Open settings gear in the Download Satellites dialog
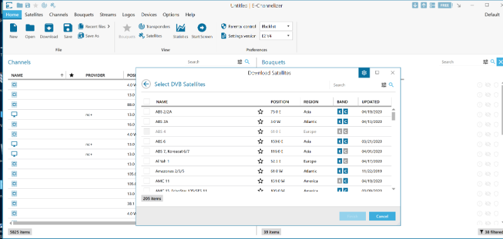This screenshot has height=239, width=503. 364,73
